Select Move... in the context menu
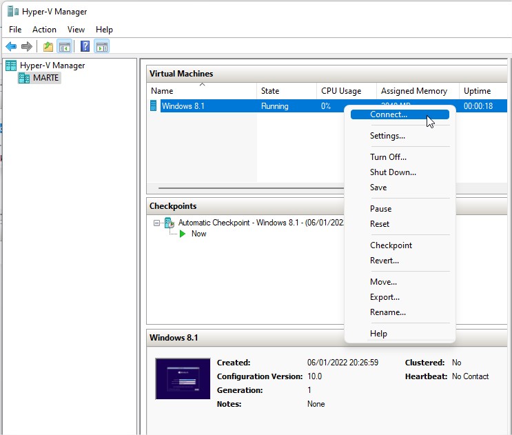512x435 pixels. tap(400, 282)
